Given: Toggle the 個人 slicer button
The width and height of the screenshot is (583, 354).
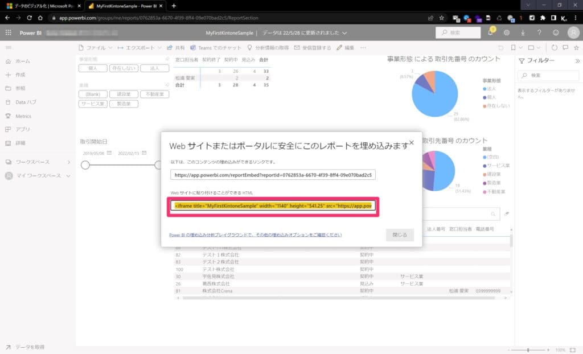Looking at the screenshot, I should pyautogui.click(x=93, y=68).
